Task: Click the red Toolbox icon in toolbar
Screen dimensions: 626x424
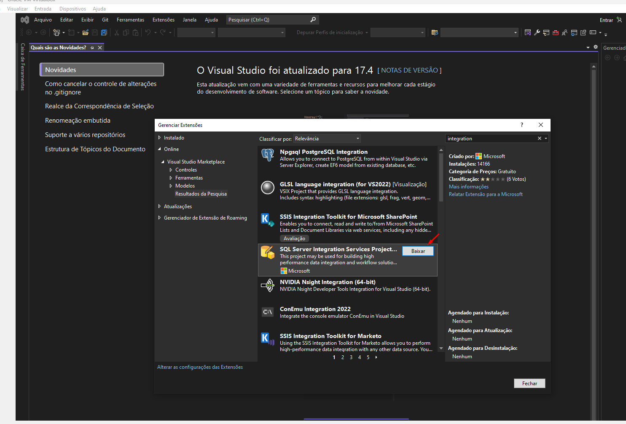Action: click(x=556, y=32)
